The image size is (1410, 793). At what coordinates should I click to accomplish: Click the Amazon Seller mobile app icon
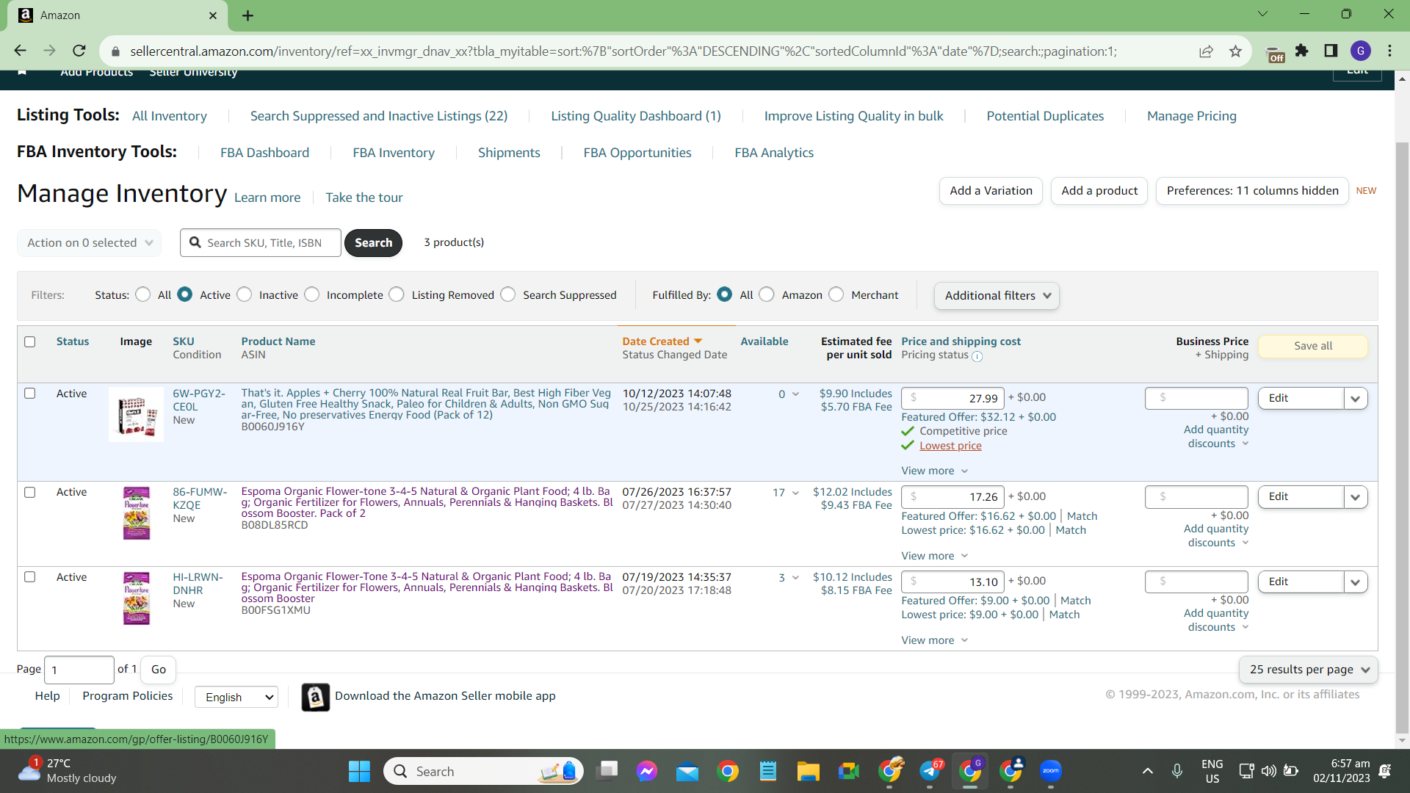click(316, 697)
